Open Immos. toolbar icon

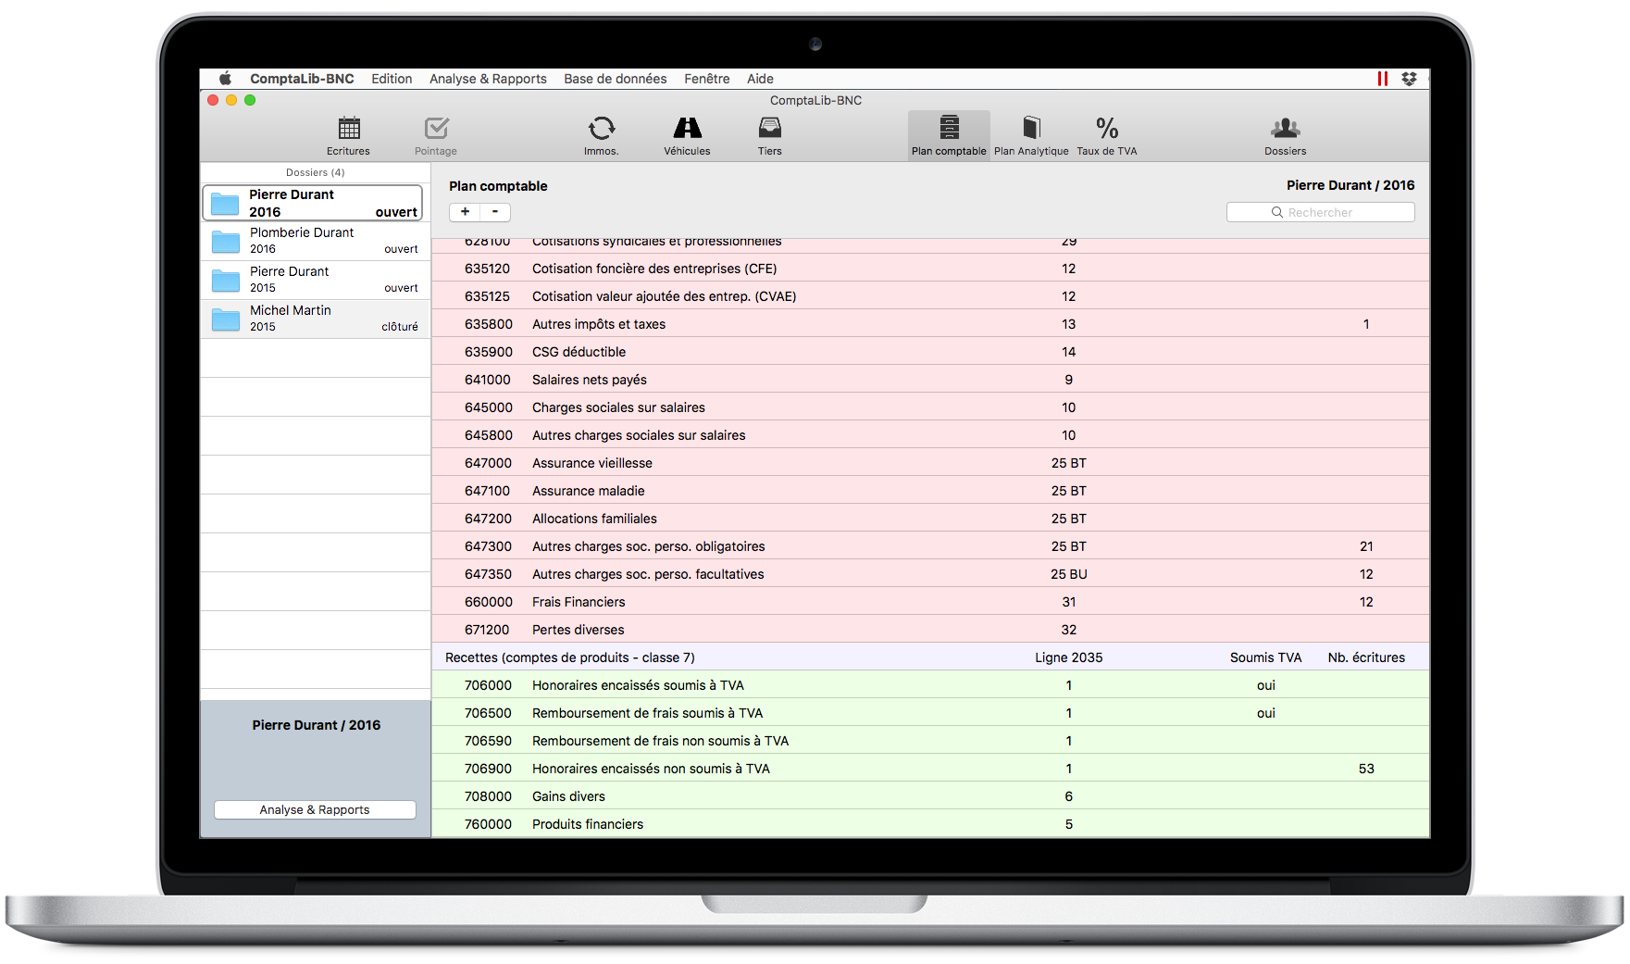[601, 136]
